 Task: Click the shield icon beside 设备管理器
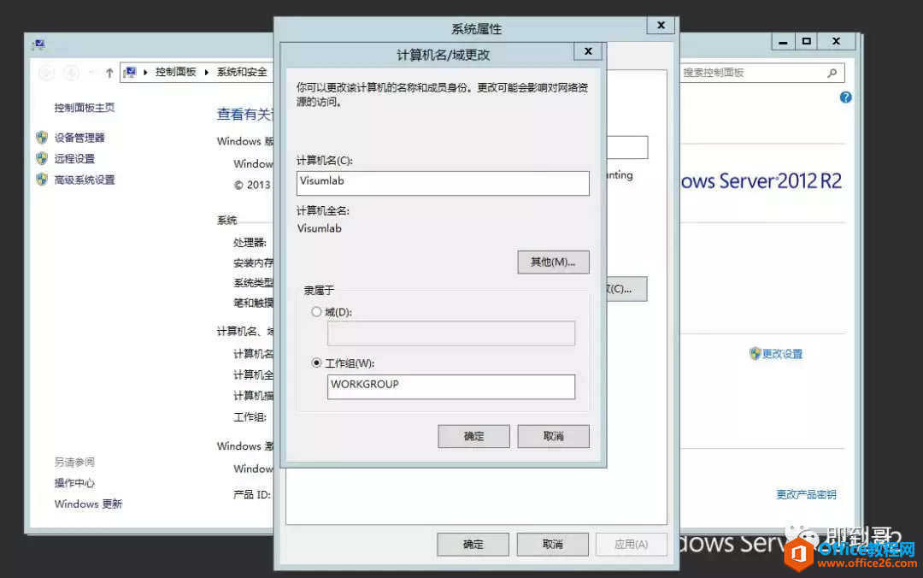point(42,138)
